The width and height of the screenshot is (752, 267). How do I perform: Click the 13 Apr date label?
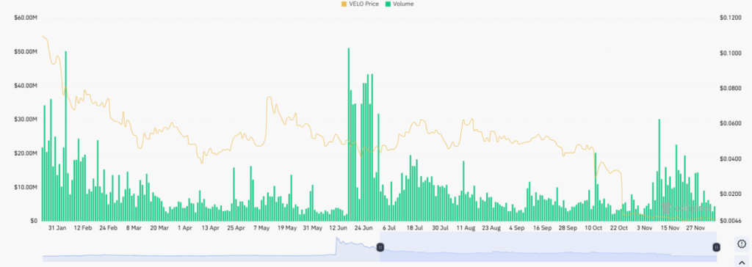point(211,228)
